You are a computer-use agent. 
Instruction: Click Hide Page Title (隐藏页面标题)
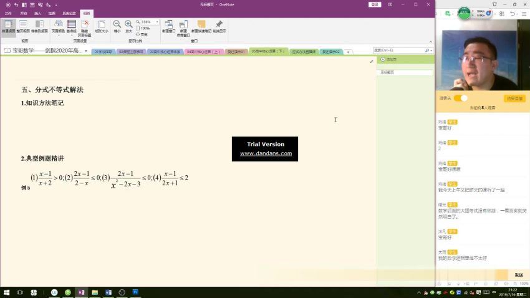85,27
